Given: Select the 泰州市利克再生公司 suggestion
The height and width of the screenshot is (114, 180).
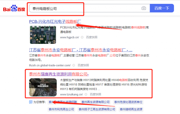Looking at the screenshot, I should pyautogui.click(x=61, y=109).
